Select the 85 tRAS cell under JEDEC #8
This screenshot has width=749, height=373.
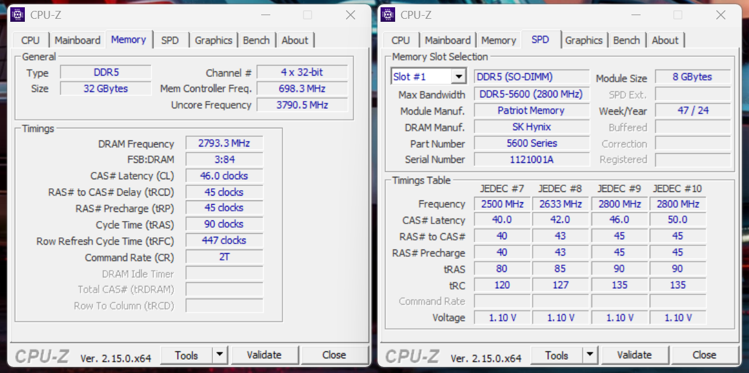click(561, 269)
